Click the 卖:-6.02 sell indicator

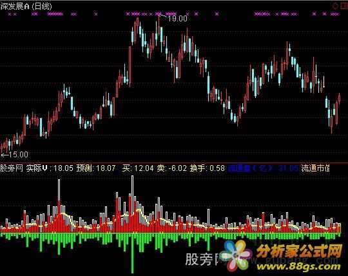(172, 168)
